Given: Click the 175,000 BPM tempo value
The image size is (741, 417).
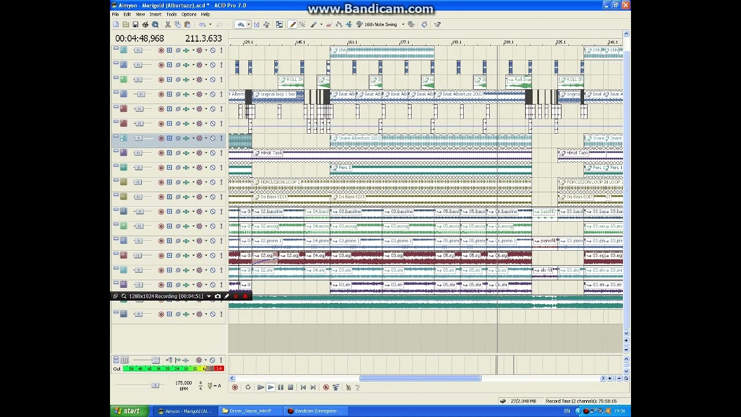Looking at the screenshot, I should [184, 383].
